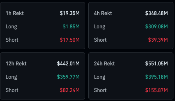This screenshot has width=175, height=101.
Task: Click the 4h Rekt label
Action: pos(103,13)
